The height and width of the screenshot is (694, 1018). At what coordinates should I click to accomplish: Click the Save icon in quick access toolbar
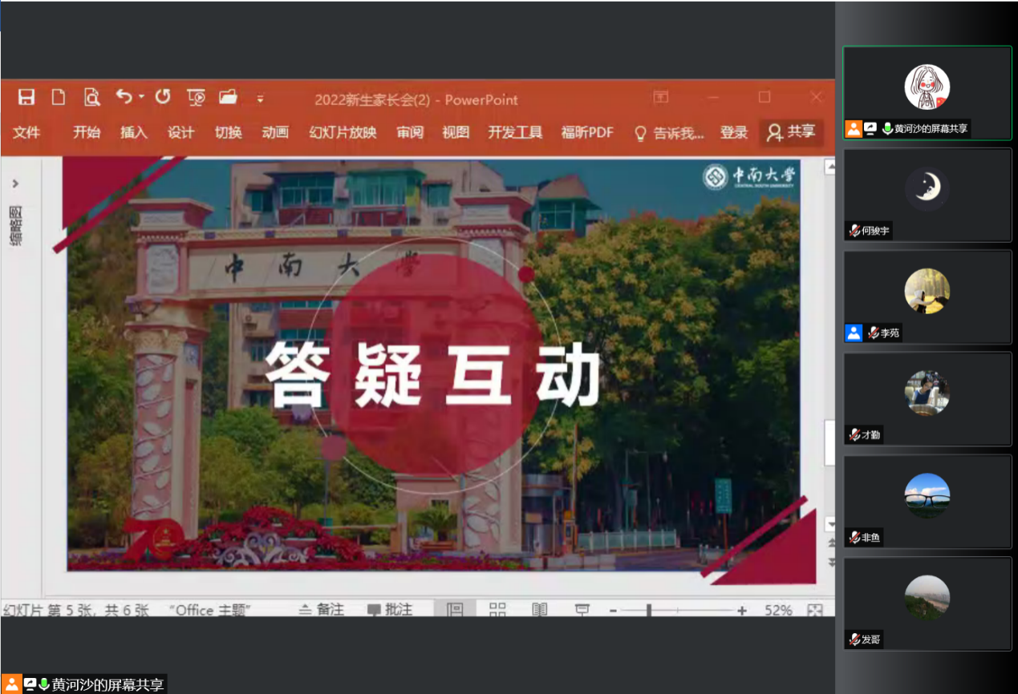(26, 98)
